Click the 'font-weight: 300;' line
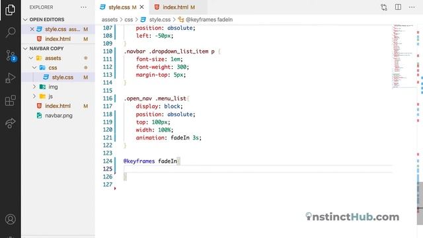Screen dimensions: 423x238 pos(163,67)
